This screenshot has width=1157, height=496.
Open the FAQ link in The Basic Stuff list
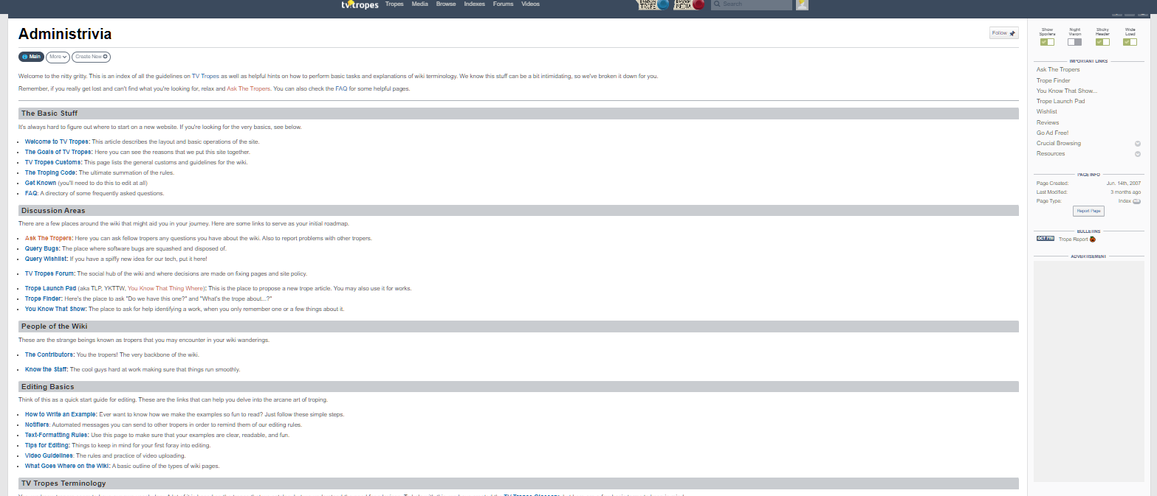pos(31,193)
